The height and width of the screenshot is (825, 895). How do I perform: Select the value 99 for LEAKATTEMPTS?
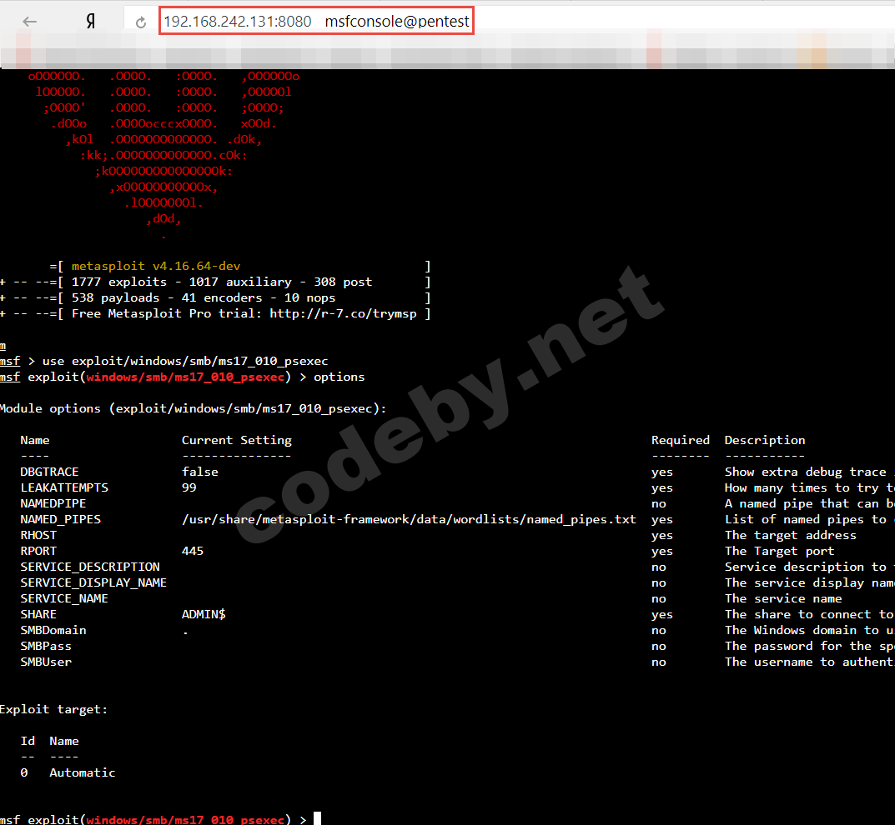[x=189, y=488]
